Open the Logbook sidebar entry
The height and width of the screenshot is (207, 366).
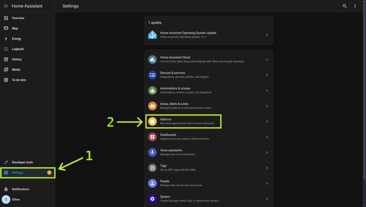click(x=27, y=49)
